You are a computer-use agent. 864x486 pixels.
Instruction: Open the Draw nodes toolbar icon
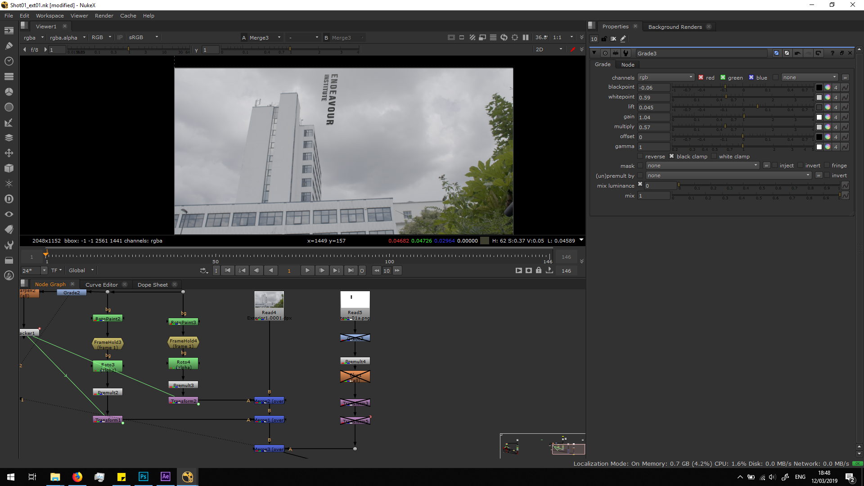(9, 46)
